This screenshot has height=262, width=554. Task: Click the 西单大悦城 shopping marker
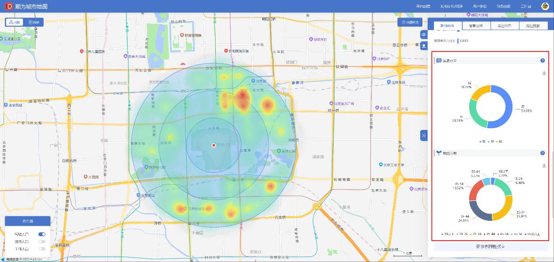click(125, 56)
